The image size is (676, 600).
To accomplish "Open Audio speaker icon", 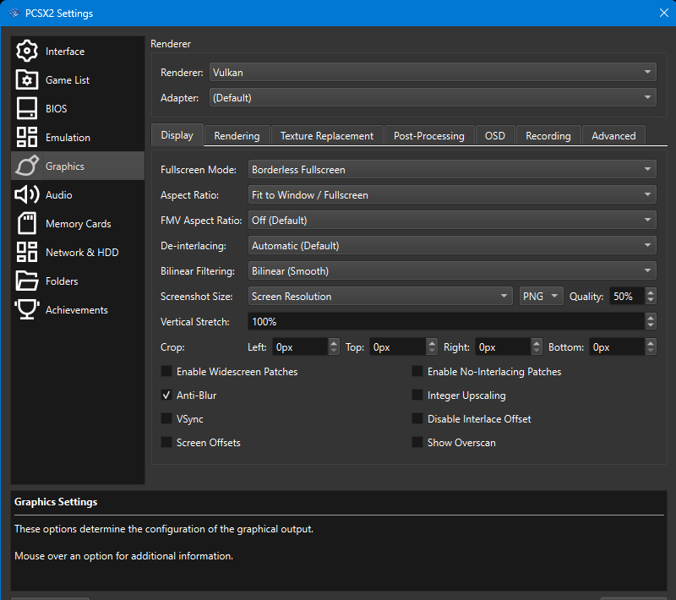I will point(27,195).
